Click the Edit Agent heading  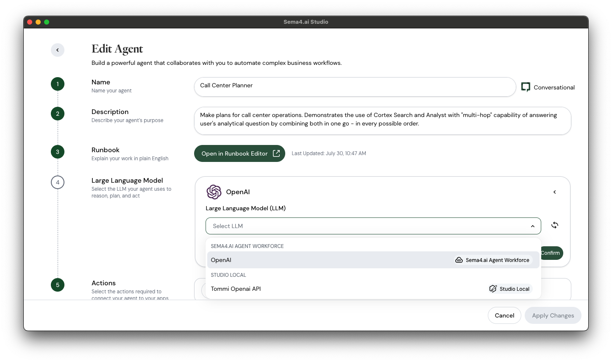(x=117, y=49)
